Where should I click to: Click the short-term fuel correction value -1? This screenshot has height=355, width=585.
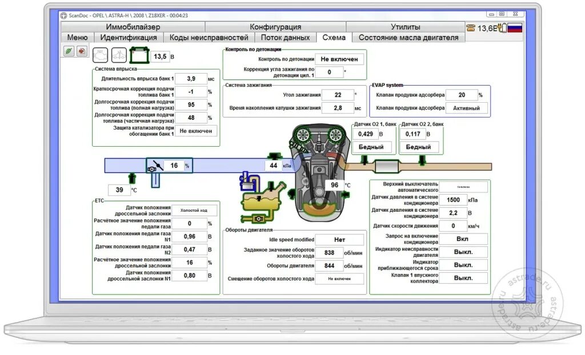pos(191,92)
